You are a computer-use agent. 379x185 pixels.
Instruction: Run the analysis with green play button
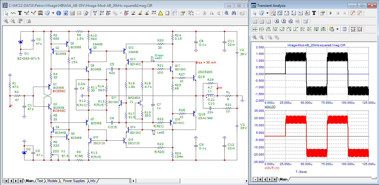pyautogui.click(x=331, y=13)
